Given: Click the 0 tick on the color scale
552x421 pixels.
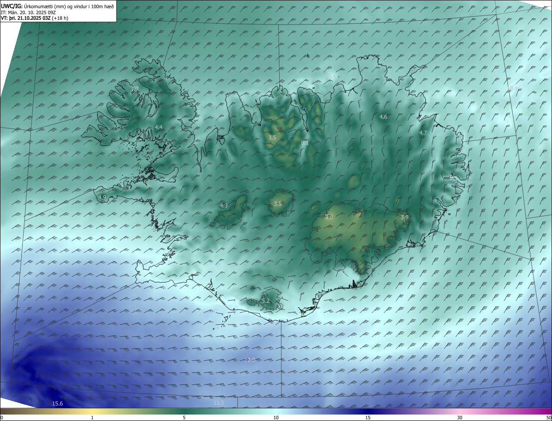Looking at the screenshot, I should click(2, 418).
